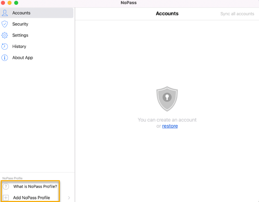This screenshot has height=202, width=259.
Task: Click the green full-screen window button
Action: pyautogui.click(x=16, y=3)
